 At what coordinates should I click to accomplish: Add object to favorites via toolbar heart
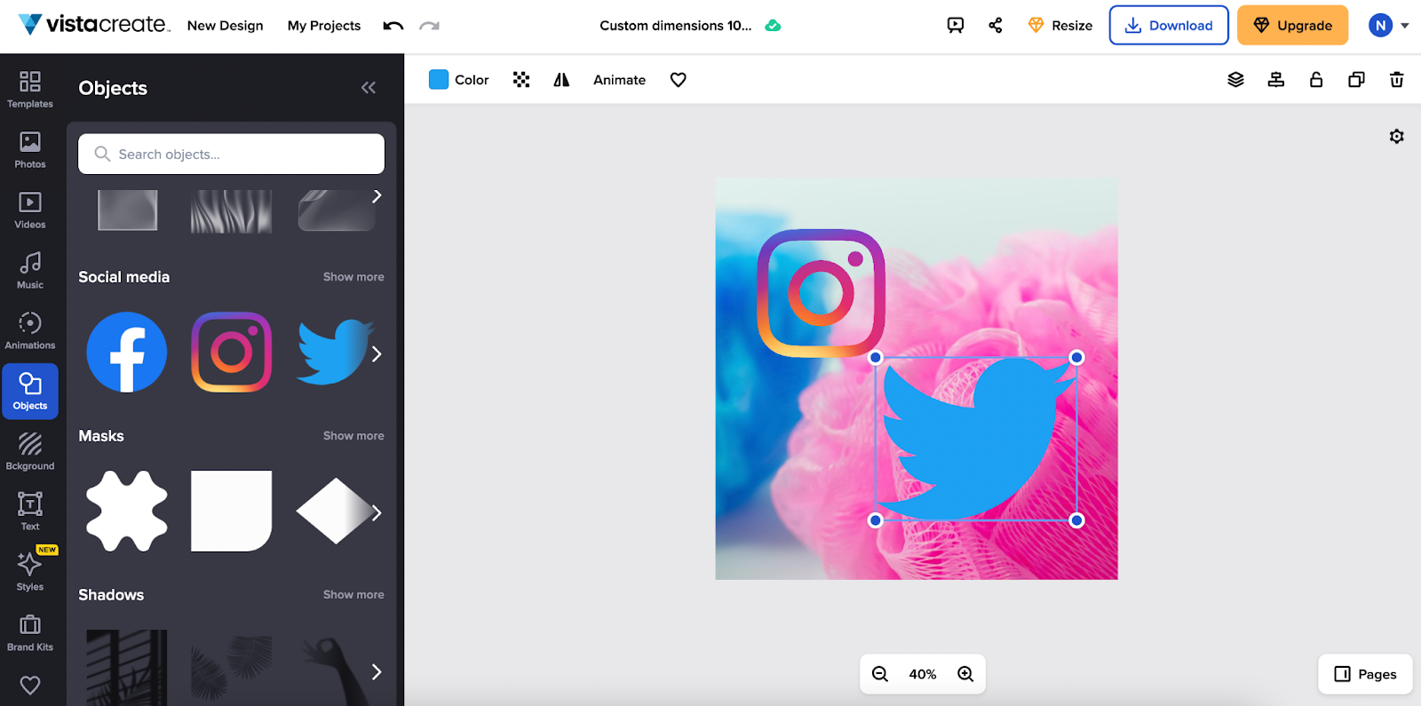pyautogui.click(x=679, y=80)
